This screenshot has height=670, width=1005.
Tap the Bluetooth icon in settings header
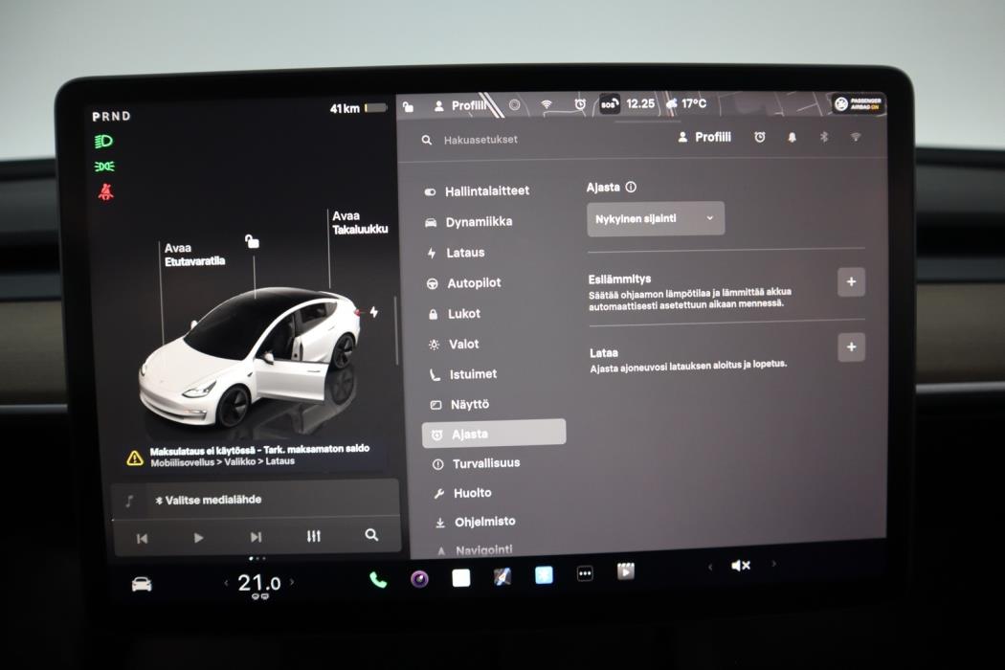point(822,137)
